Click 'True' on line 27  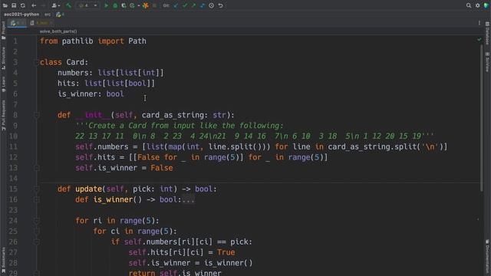(x=226, y=252)
